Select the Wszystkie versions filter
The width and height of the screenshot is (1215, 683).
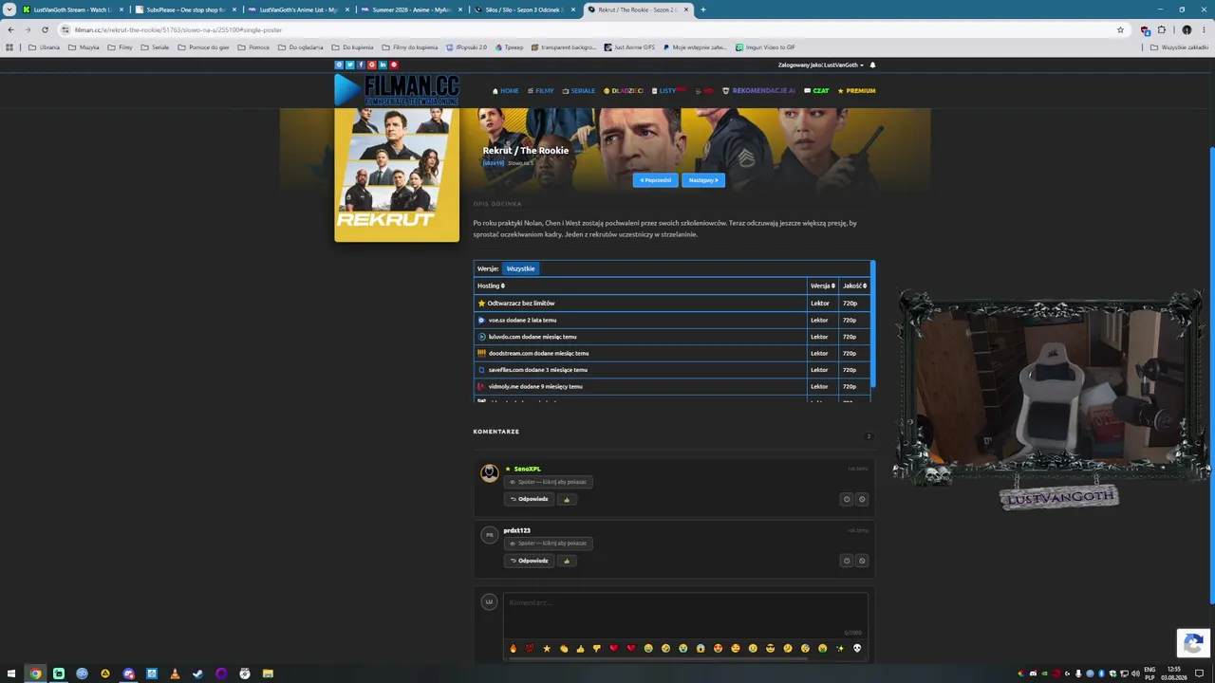point(520,268)
